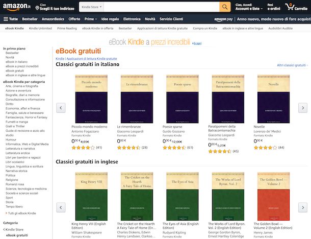Click the orange search magnifier button

(225, 7)
